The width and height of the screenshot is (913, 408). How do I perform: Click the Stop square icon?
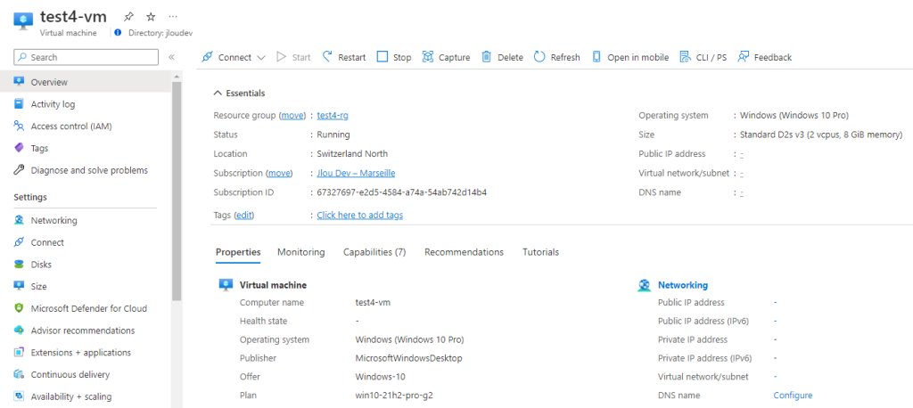point(382,57)
